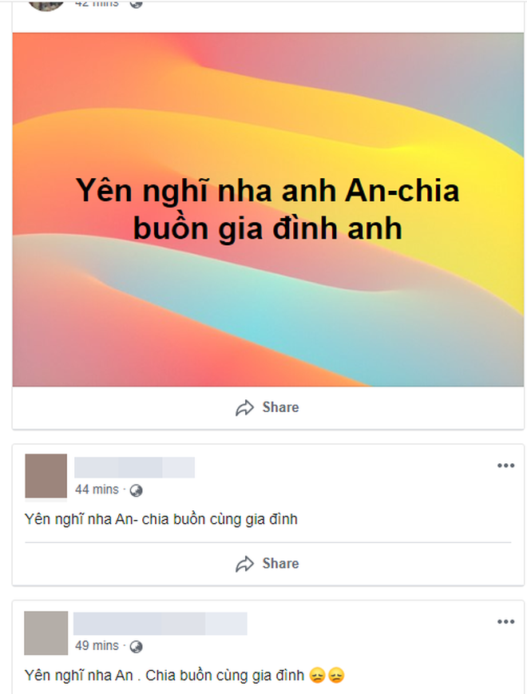This screenshot has height=694, width=527.
Task: Click public globe icon on 49 mins post
Action: point(136,647)
